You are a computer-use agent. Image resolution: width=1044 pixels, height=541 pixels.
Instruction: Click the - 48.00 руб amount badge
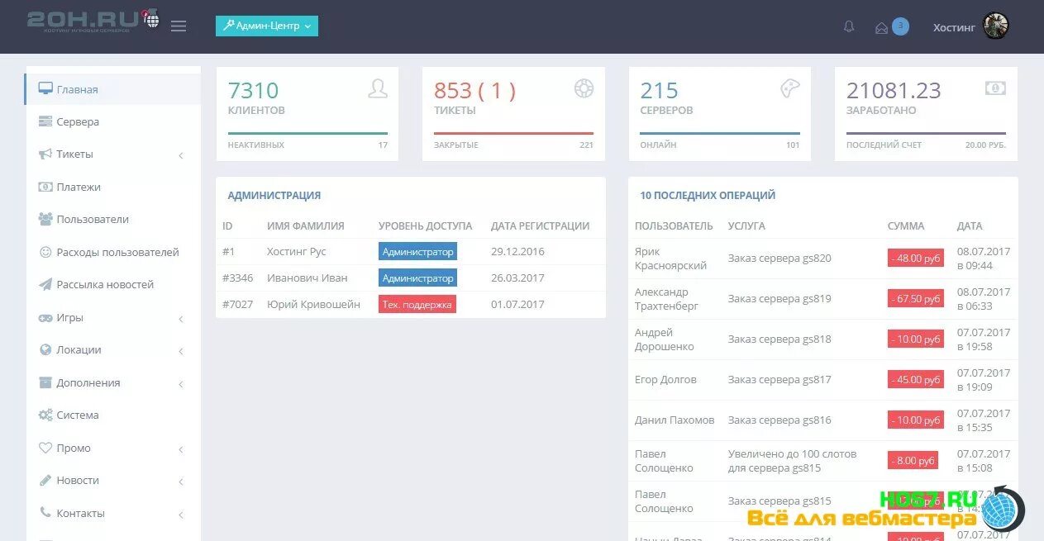pos(916,259)
